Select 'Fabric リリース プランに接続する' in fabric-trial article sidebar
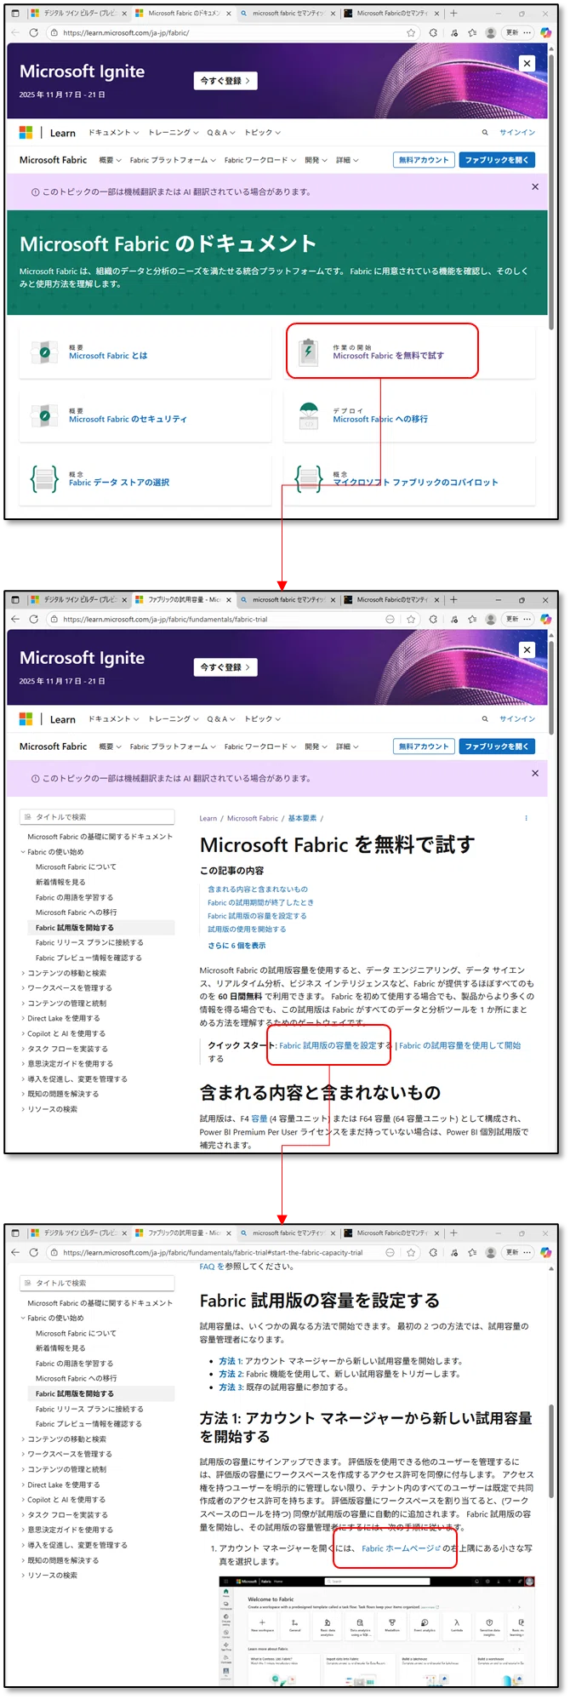 tap(89, 942)
